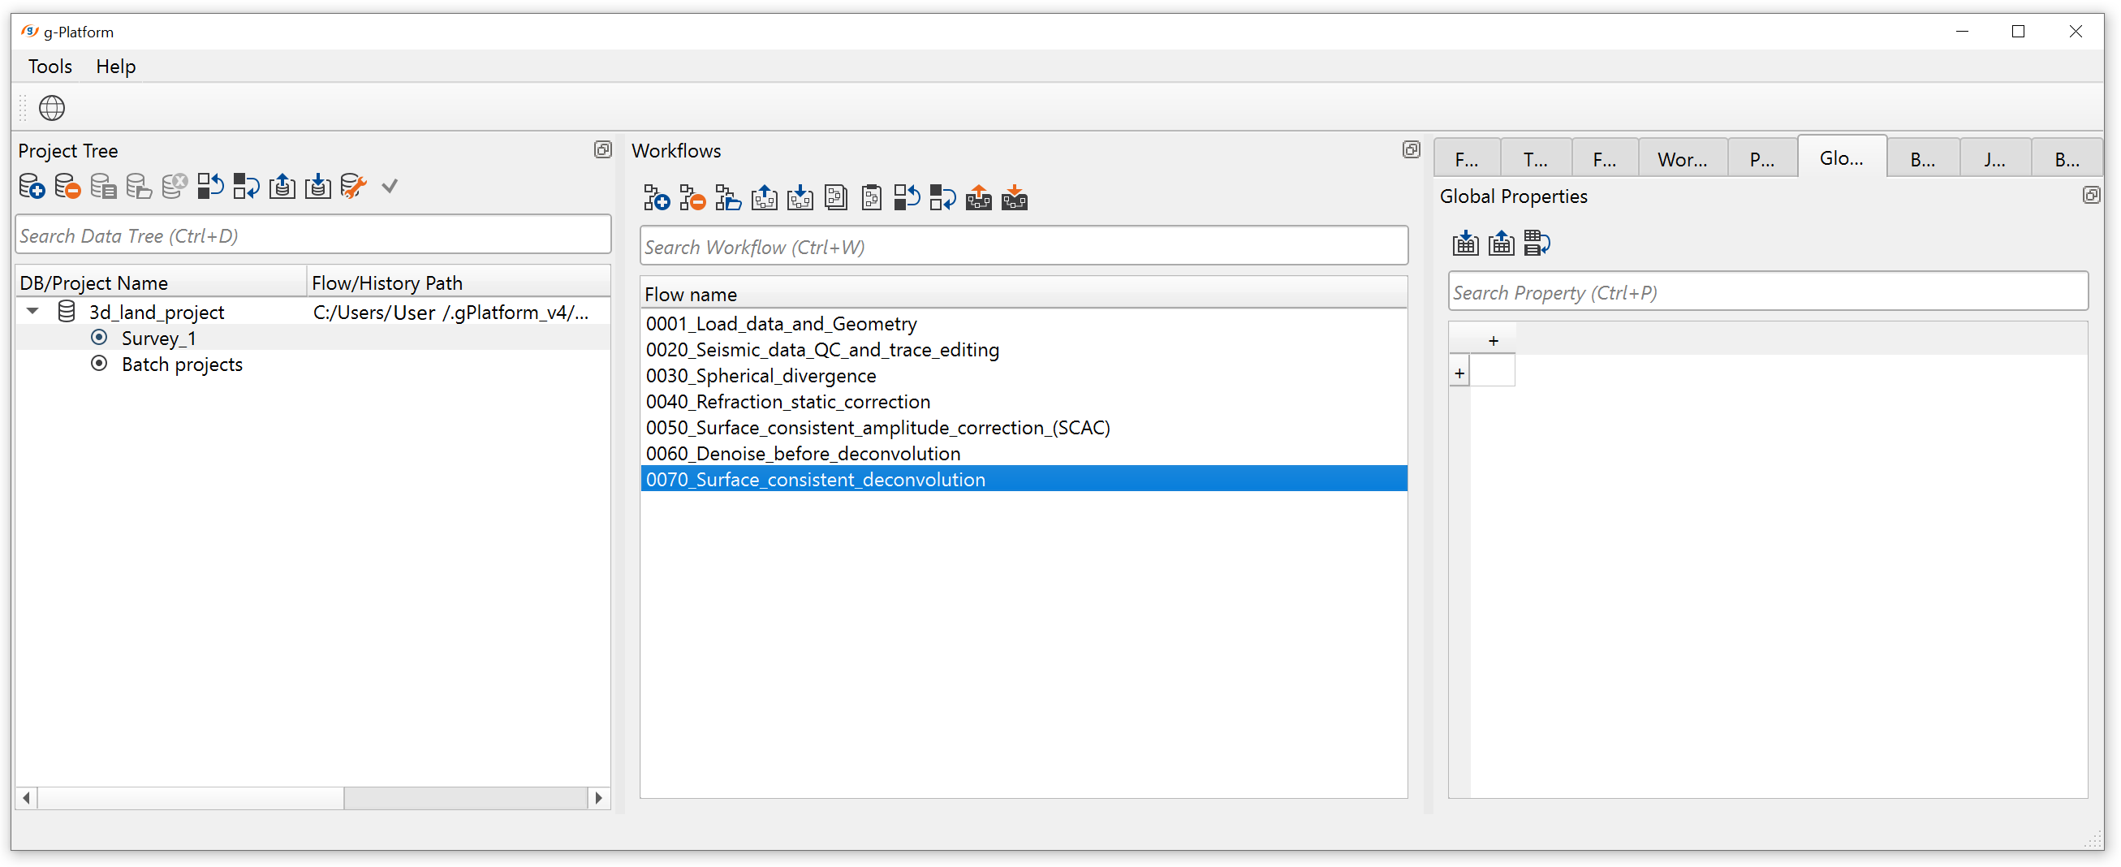Click the add workflow icon with blue plus
The image size is (2121, 867).
(656, 198)
